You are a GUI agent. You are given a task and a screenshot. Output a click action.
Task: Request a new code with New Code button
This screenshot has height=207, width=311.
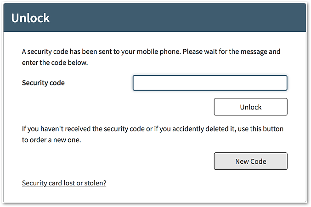[250, 161]
